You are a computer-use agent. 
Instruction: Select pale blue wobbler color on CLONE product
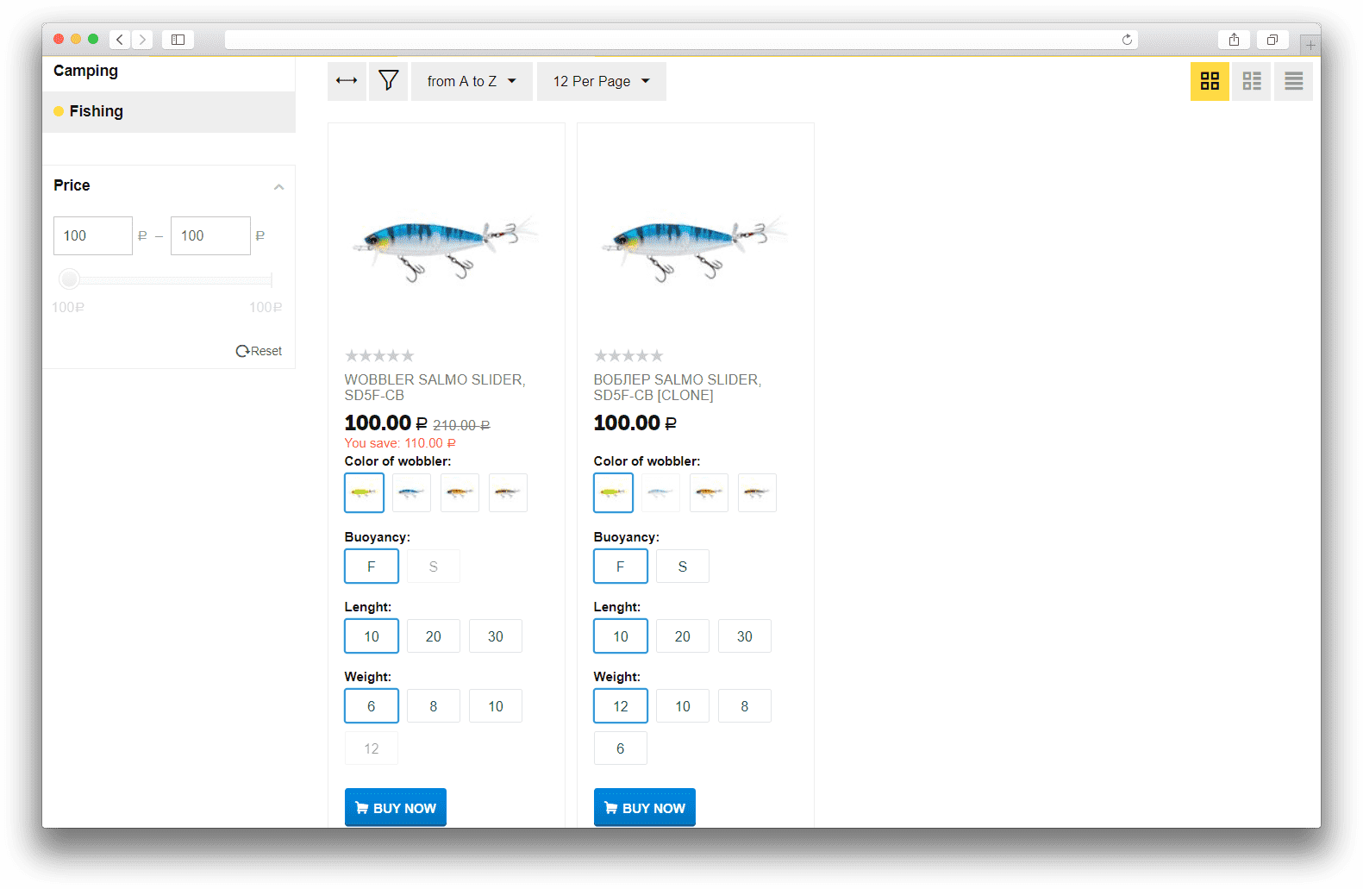coord(660,492)
